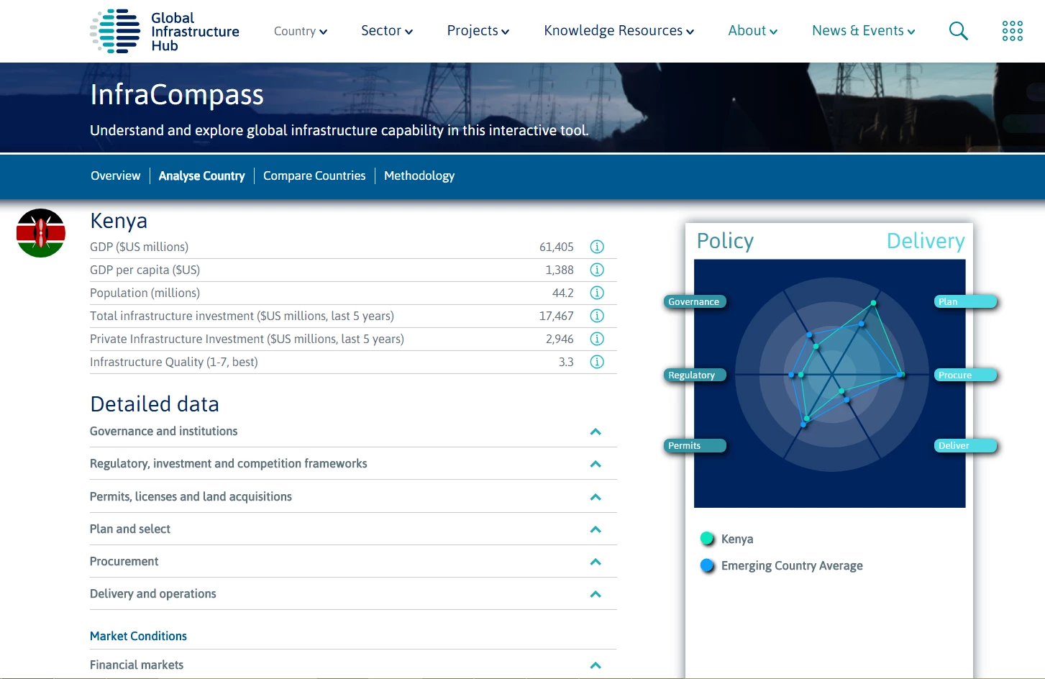Open the News & Events dropdown menu
The width and height of the screenshot is (1045, 679).
click(x=864, y=31)
